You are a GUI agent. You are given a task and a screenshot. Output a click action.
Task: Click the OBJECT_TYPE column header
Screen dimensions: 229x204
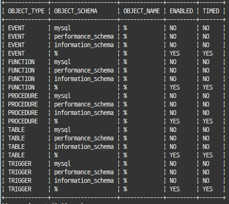pyautogui.click(x=26, y=11)
